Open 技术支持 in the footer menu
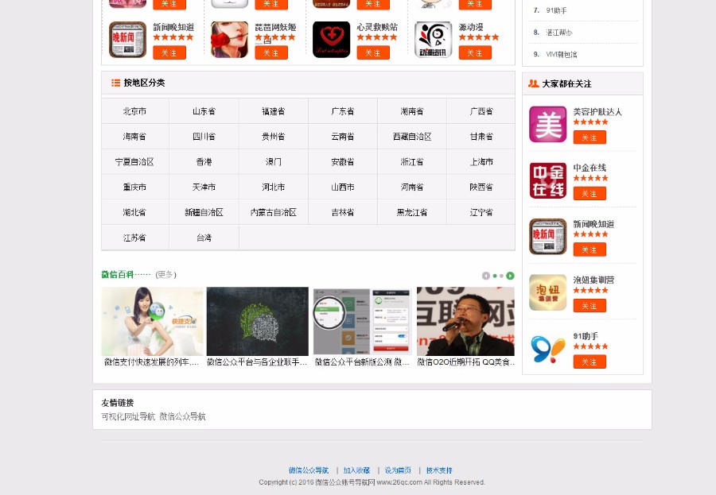The width and height of the screenshot is (716, 495). 438,470
